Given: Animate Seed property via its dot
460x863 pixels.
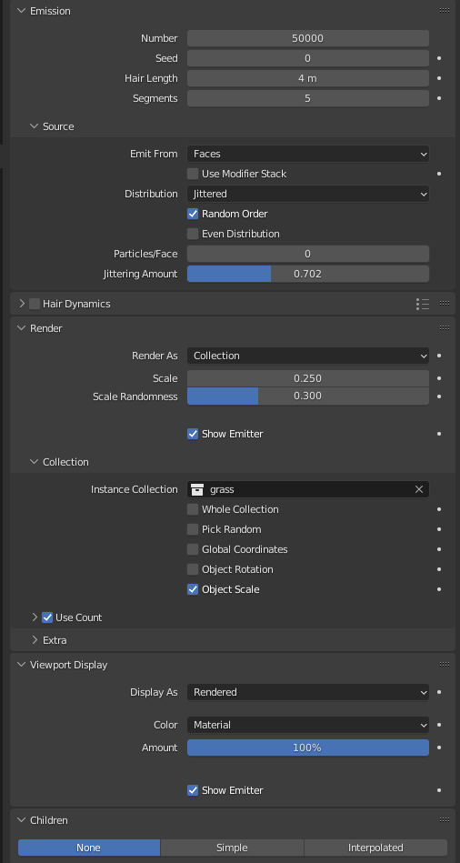Looking at the screenshot, I should [439, 58].
